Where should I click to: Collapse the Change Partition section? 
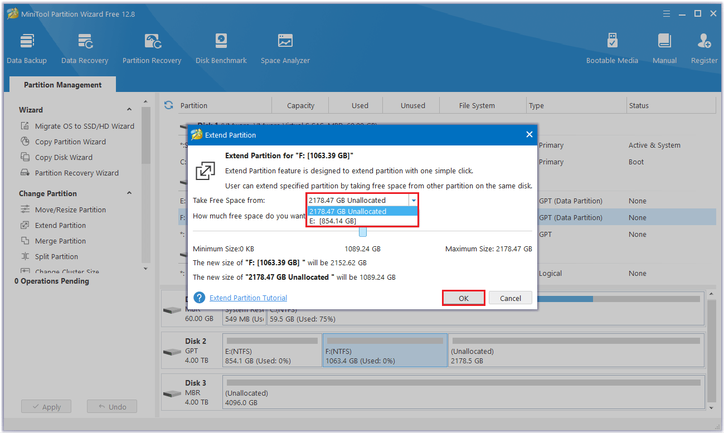[x=129, y=193]
